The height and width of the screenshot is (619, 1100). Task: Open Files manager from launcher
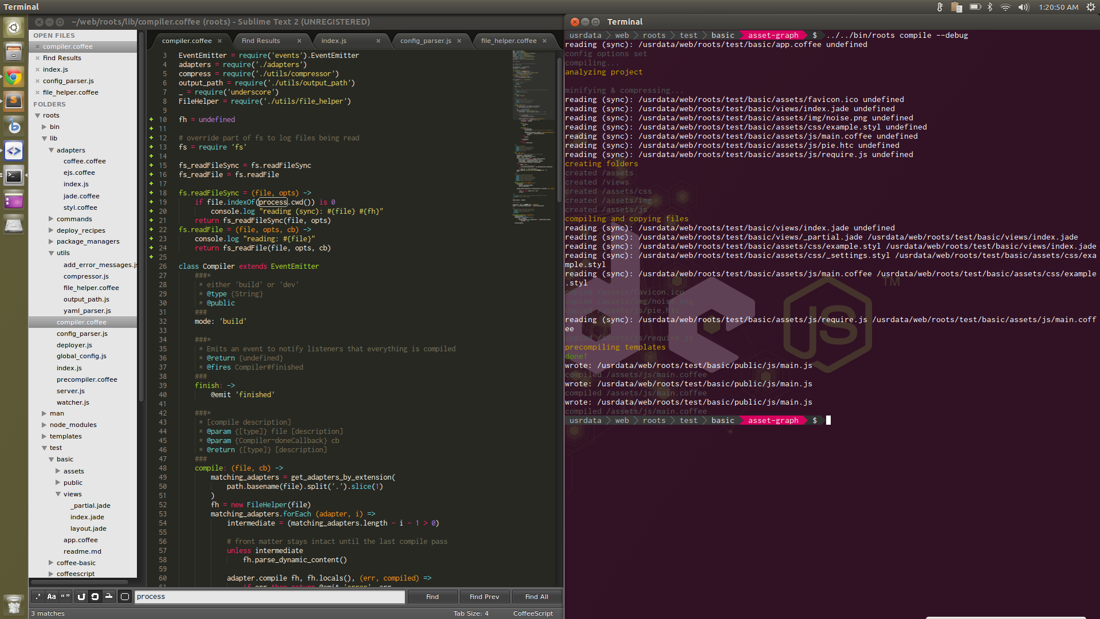14,52
